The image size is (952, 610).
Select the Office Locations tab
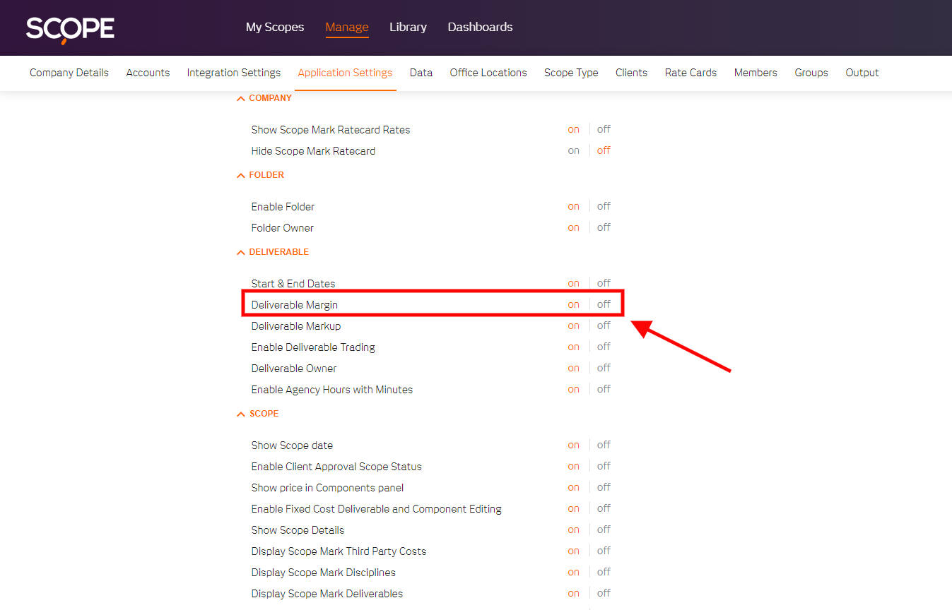coord(488,73)
